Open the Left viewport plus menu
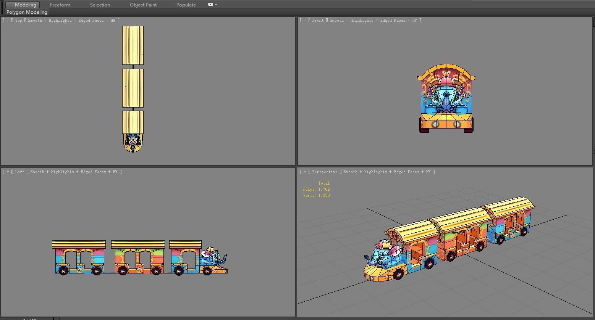 pyautogui.click(x=8, y=172)
